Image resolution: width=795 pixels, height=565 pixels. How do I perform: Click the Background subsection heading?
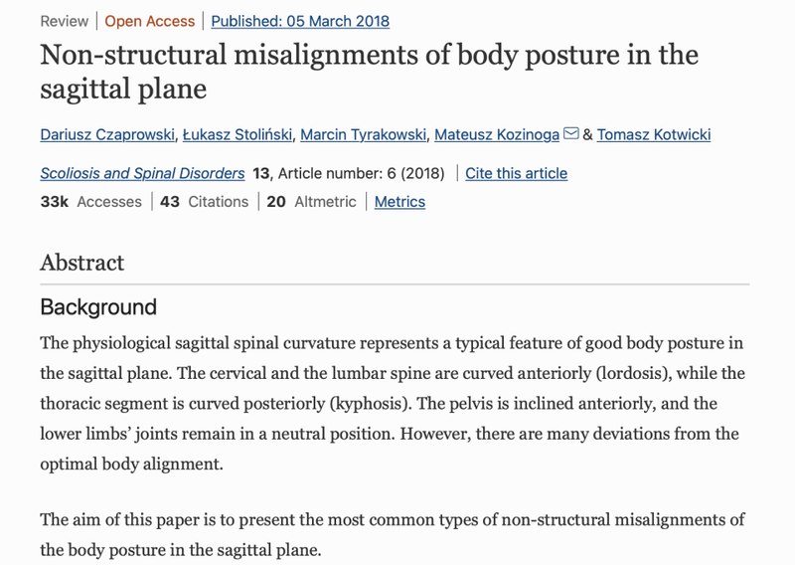[x=98, y=307]
